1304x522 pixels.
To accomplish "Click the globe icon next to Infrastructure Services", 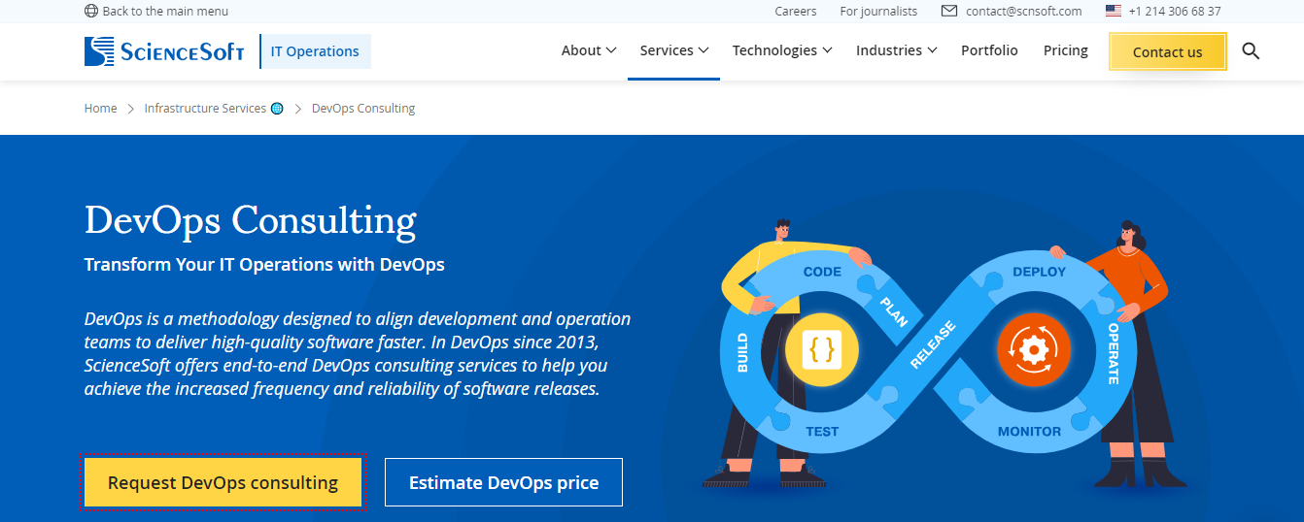I will [277, 109].
